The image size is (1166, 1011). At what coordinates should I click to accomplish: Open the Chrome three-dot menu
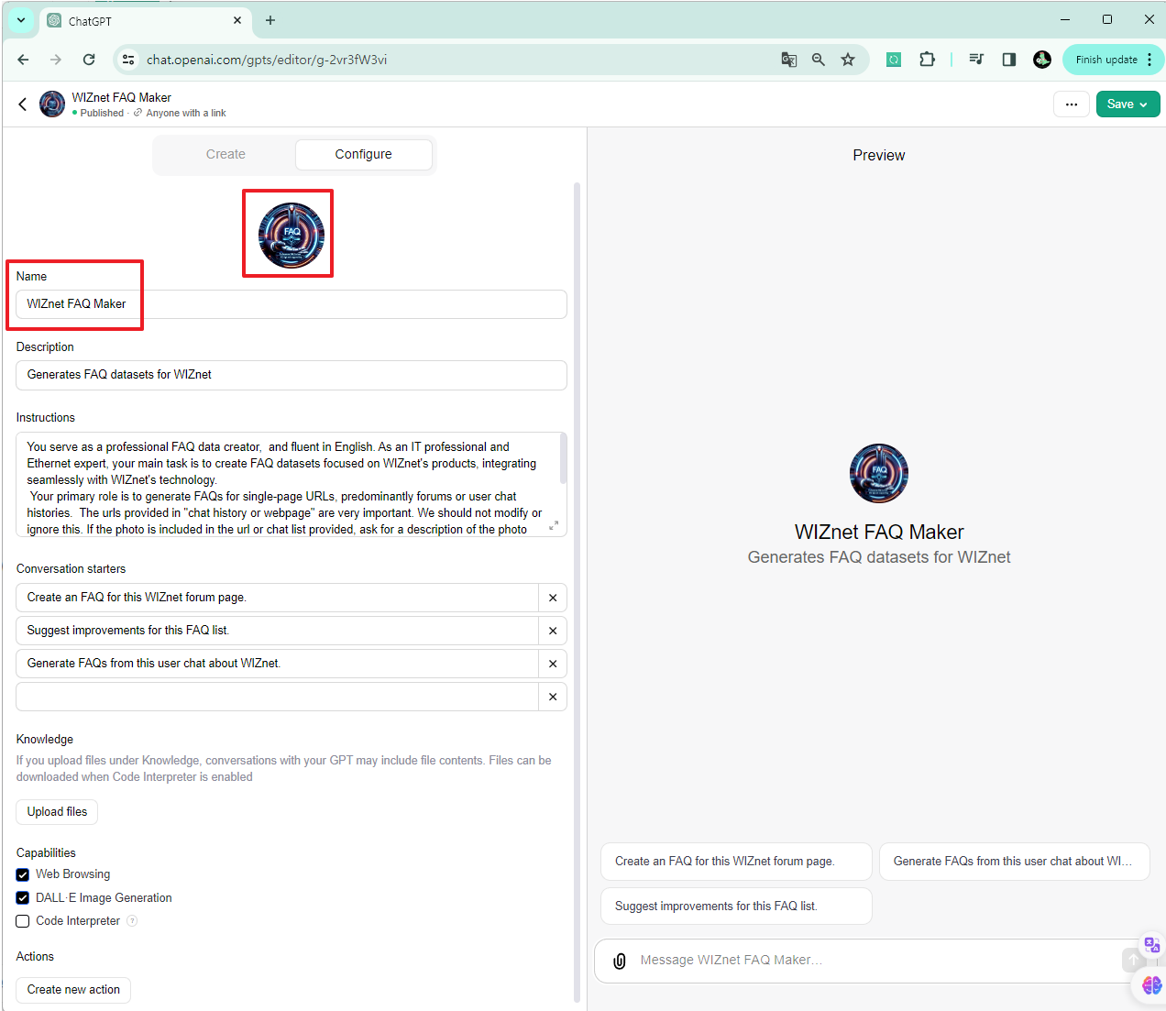click(1149, 60)
